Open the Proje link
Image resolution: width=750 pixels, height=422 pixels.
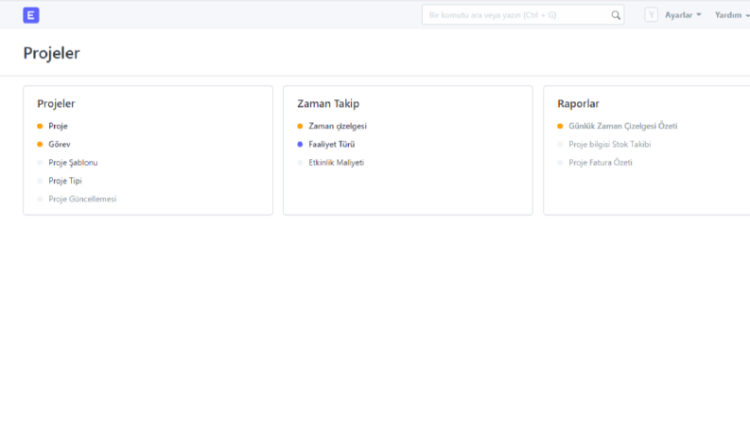pos(58,126)
